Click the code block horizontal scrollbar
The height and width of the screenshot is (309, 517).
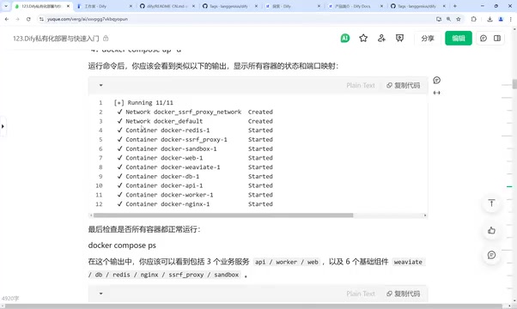[x=223, y=215]
